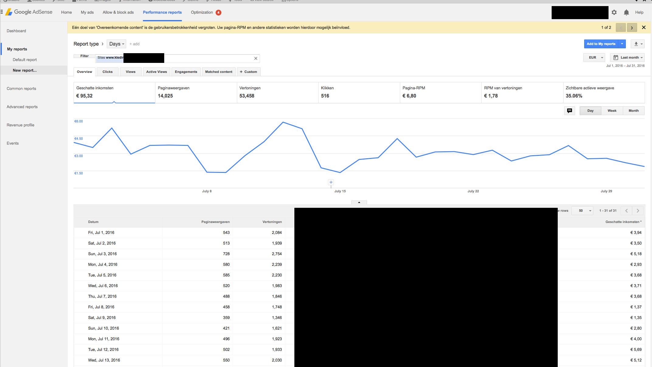Click the chart plus marker

tap(331, 182)
